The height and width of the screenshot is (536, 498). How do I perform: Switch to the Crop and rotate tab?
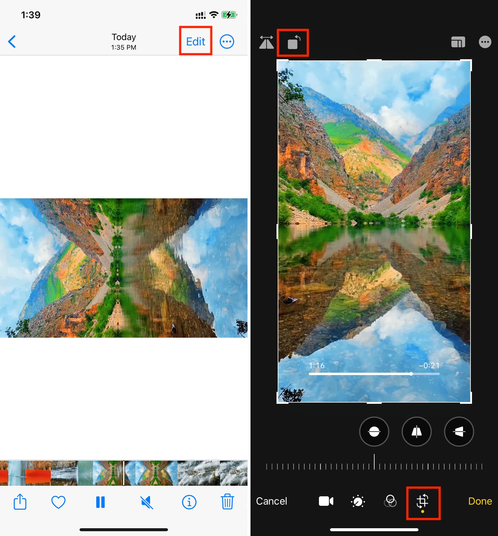(x=422, y=501)
